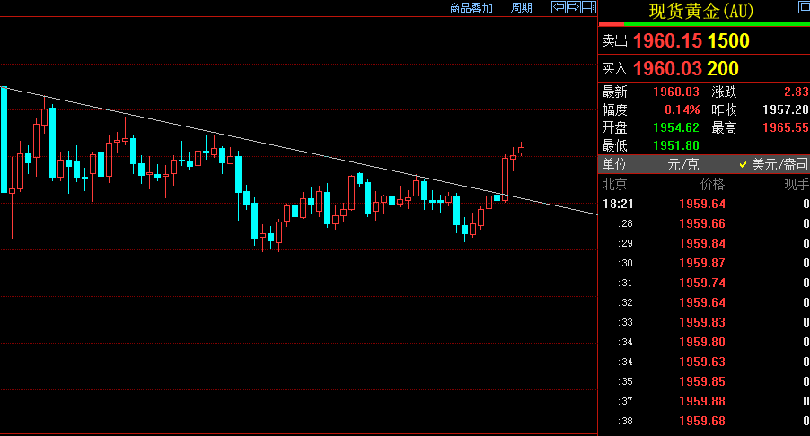Click the 现货黄金(AU) title
The image size is (810, 436).
701,11
